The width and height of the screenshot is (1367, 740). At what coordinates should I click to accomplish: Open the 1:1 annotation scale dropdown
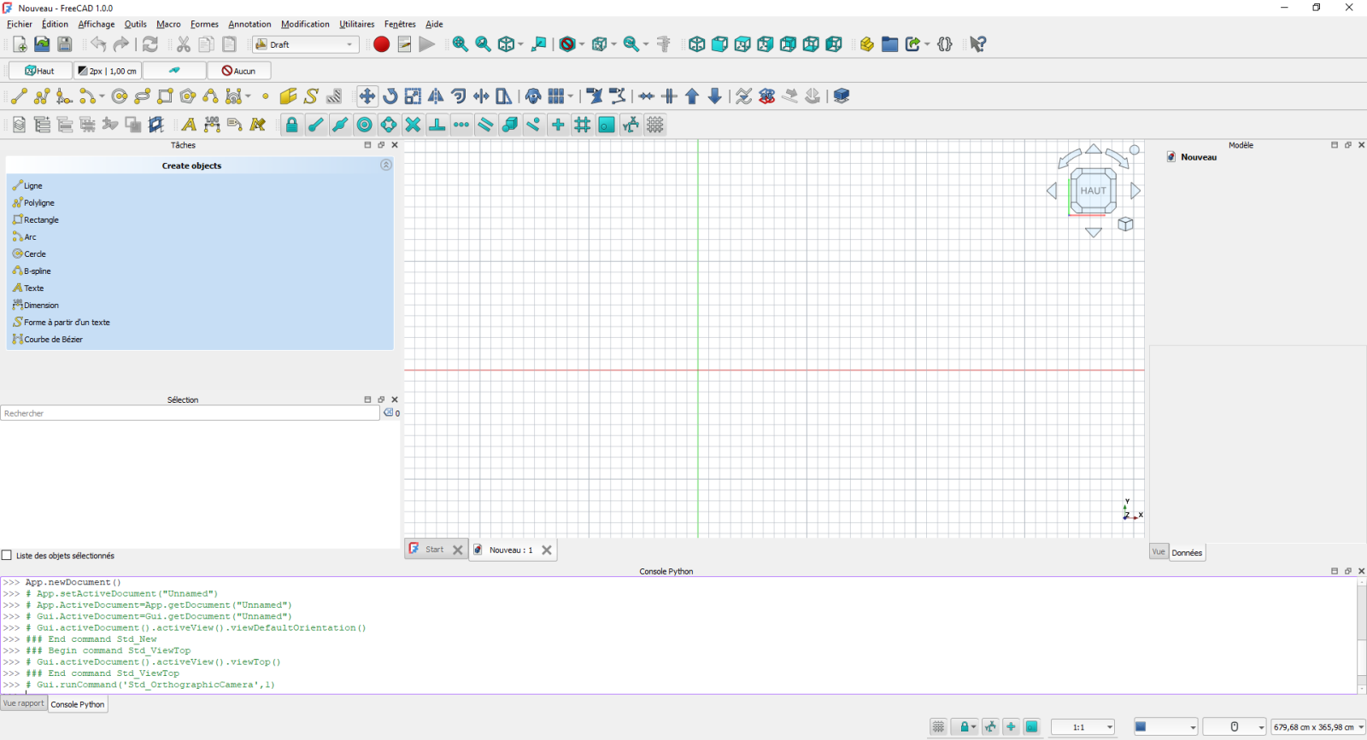click(x=1082, y=727)
